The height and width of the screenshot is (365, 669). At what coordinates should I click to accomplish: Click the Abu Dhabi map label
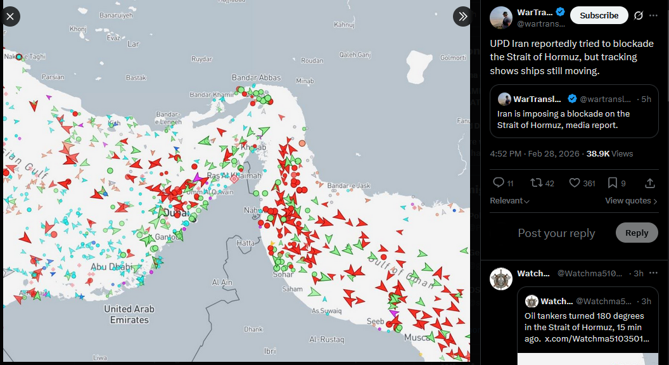tap(111, 267)
